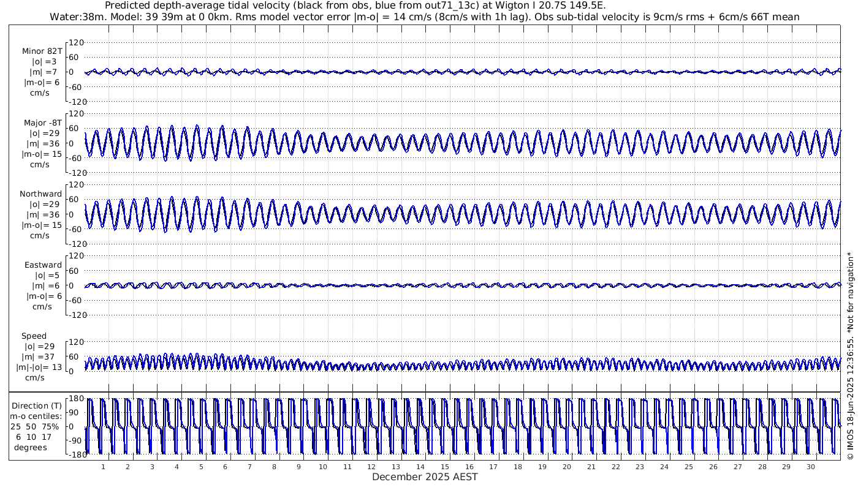Click '|m-o|= 15' under Major -8T
The width and height of the screenshot is (858, 490).
[42, 154]
